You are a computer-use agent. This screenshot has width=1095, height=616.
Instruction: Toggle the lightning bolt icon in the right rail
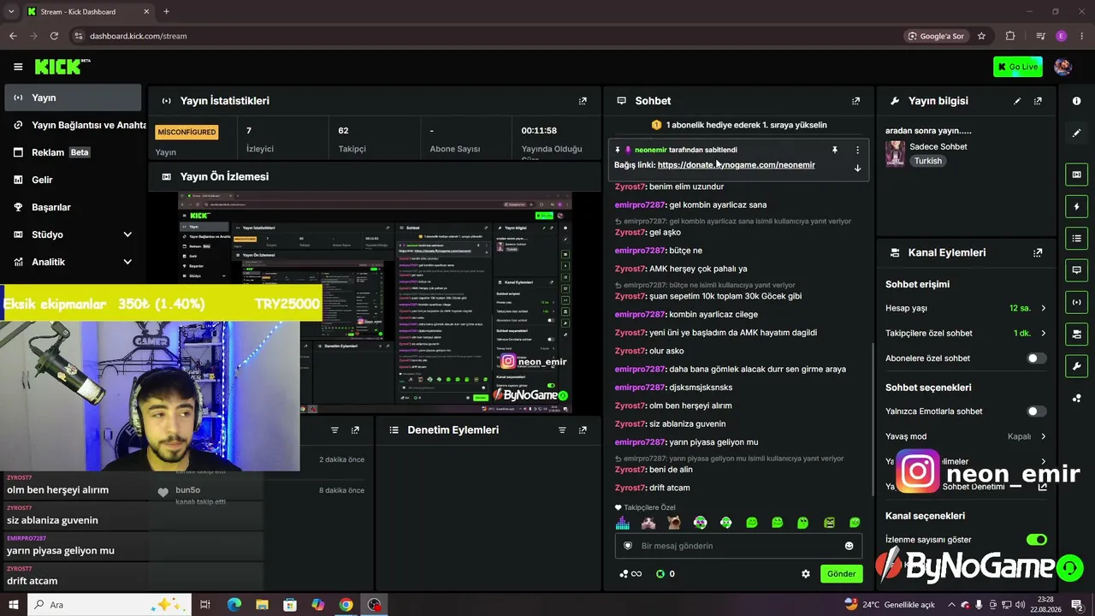coord(1076,206)
